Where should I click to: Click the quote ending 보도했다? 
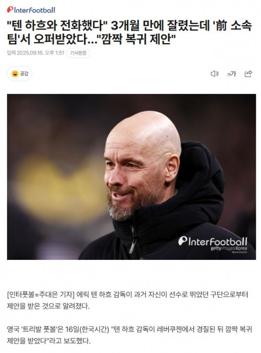(129, 335)
